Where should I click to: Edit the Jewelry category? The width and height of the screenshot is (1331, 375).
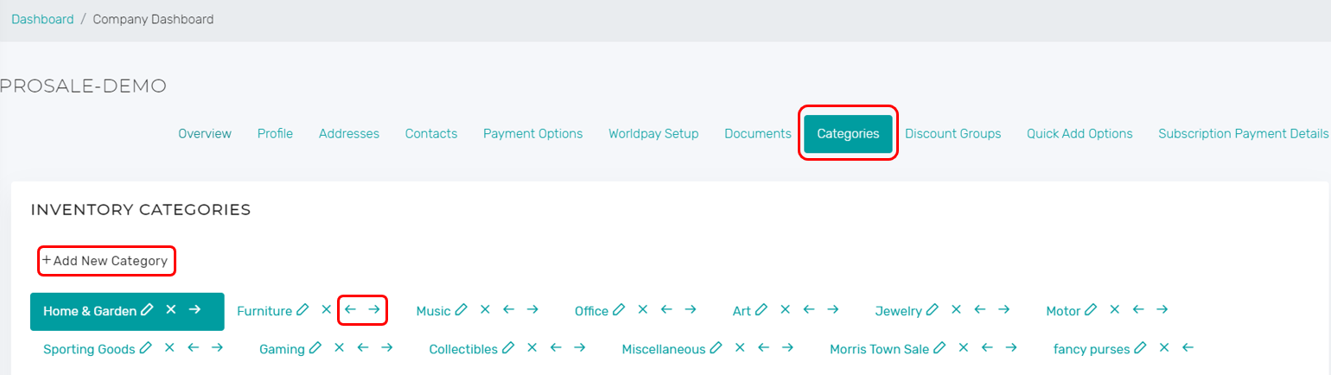point(932,309)
